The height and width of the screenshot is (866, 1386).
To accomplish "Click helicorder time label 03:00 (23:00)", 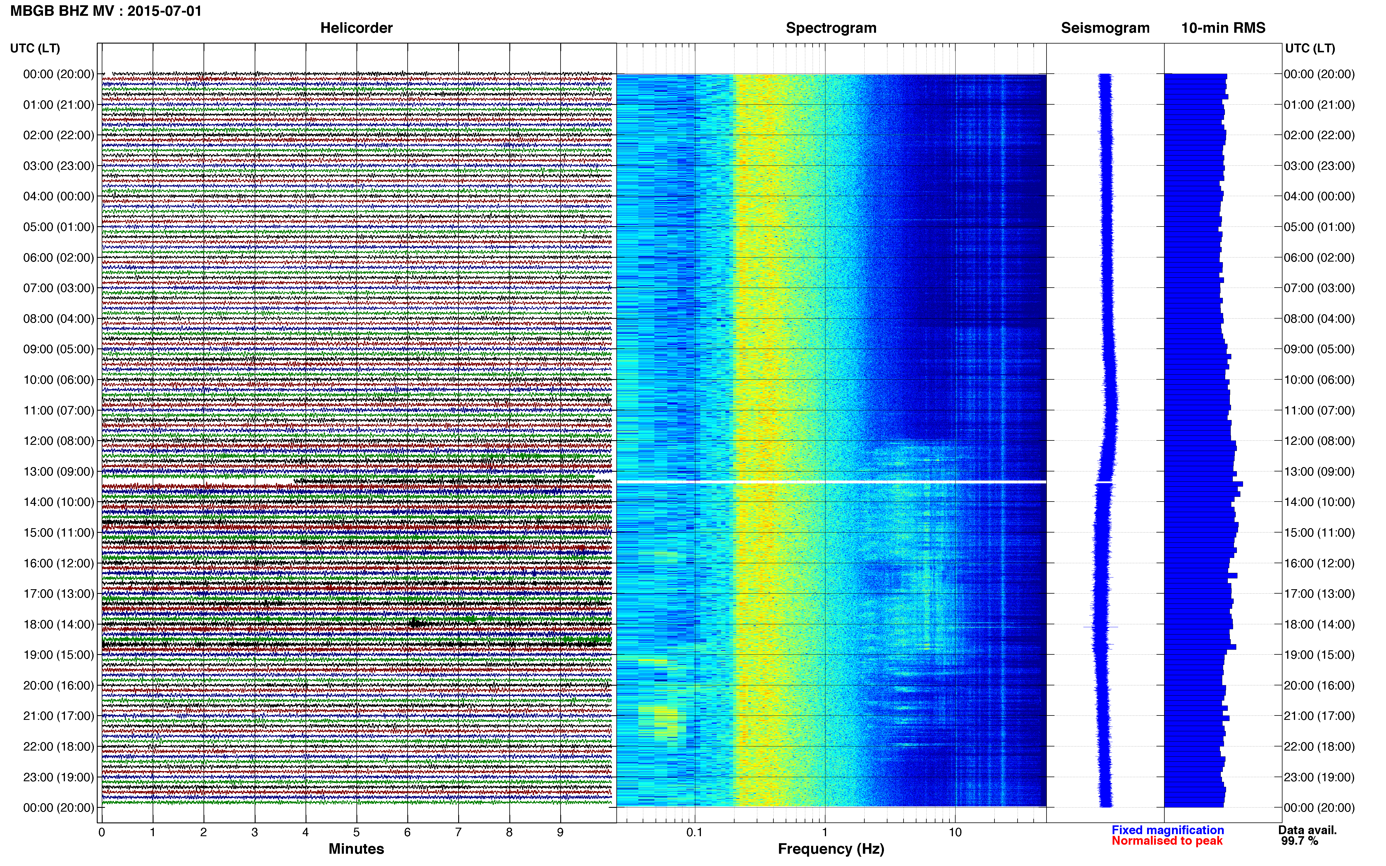I will click(x=58, y=166).
